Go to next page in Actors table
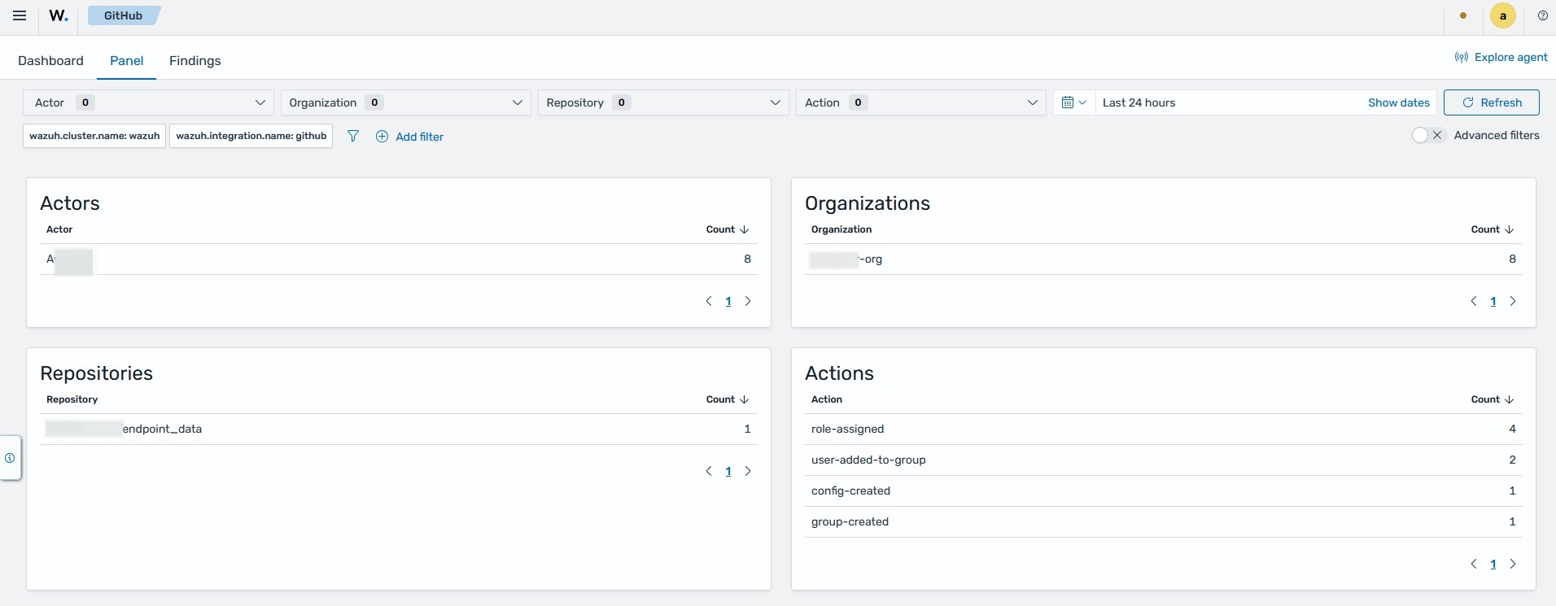1556x606 pixels. [x=748, y=301]
